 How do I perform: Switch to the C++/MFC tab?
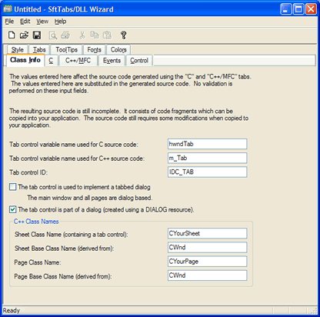(x=78, y=61)
